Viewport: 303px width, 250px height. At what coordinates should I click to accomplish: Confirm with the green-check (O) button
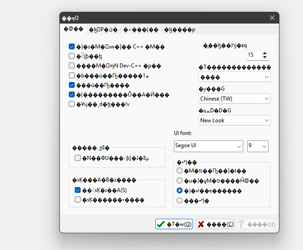(x=174, y=224)
